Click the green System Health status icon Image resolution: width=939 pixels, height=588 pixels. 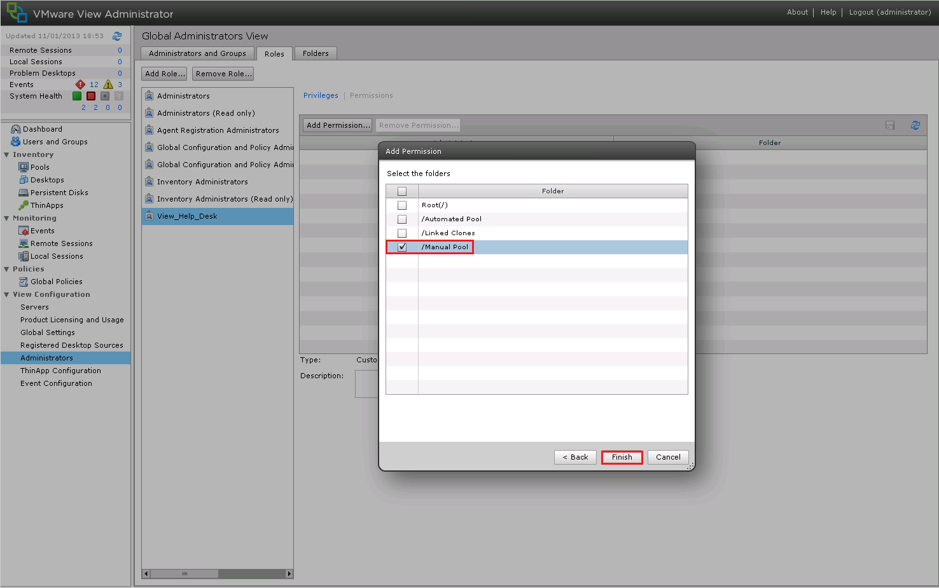(x=77, y=96)
